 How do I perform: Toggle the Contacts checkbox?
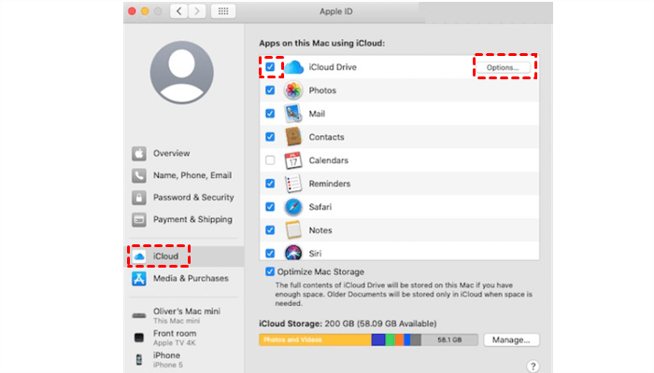270,137
